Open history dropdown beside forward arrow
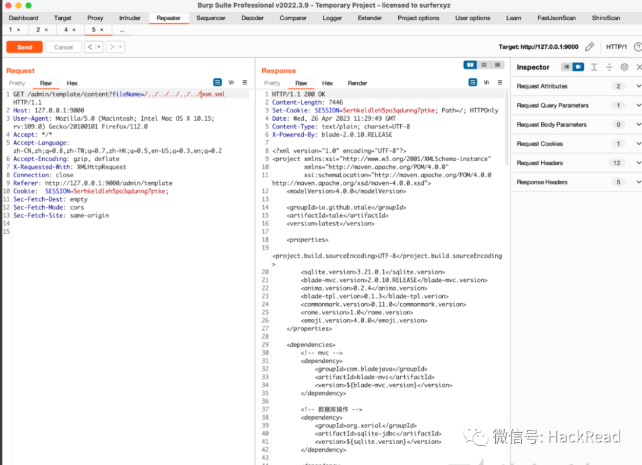The height and width of the screenshot is (465, 642). [120, 47]
